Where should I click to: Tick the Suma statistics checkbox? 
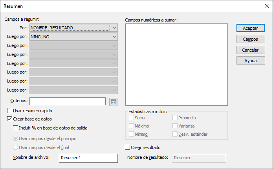pos(132,118)
